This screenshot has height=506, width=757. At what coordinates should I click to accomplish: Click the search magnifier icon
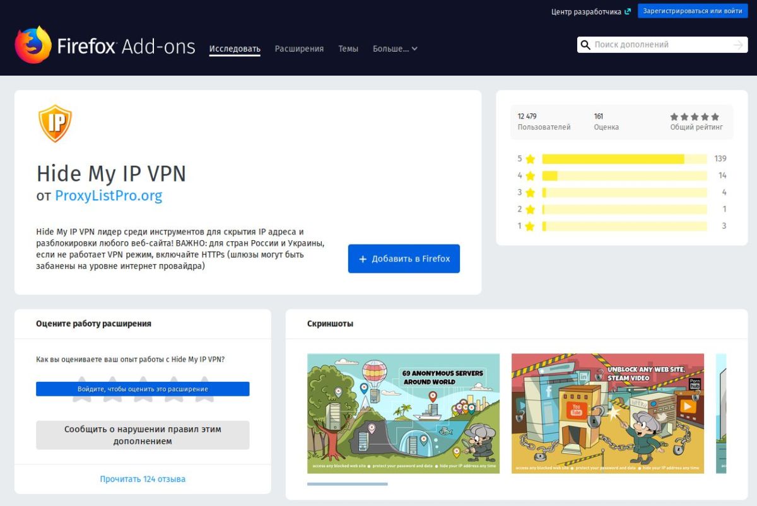pyautogui.click(x=585, y=45)
